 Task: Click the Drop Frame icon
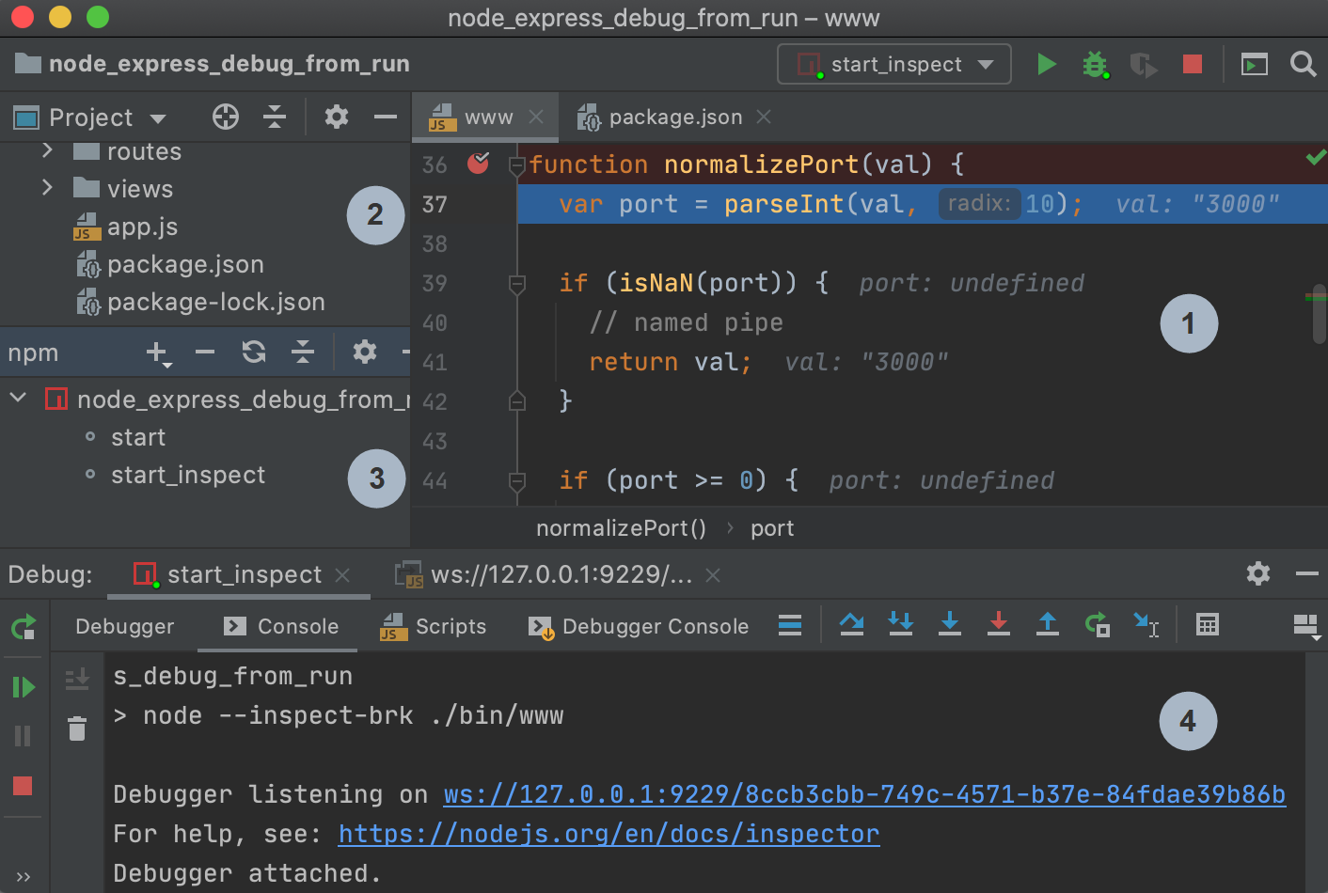1097,625
